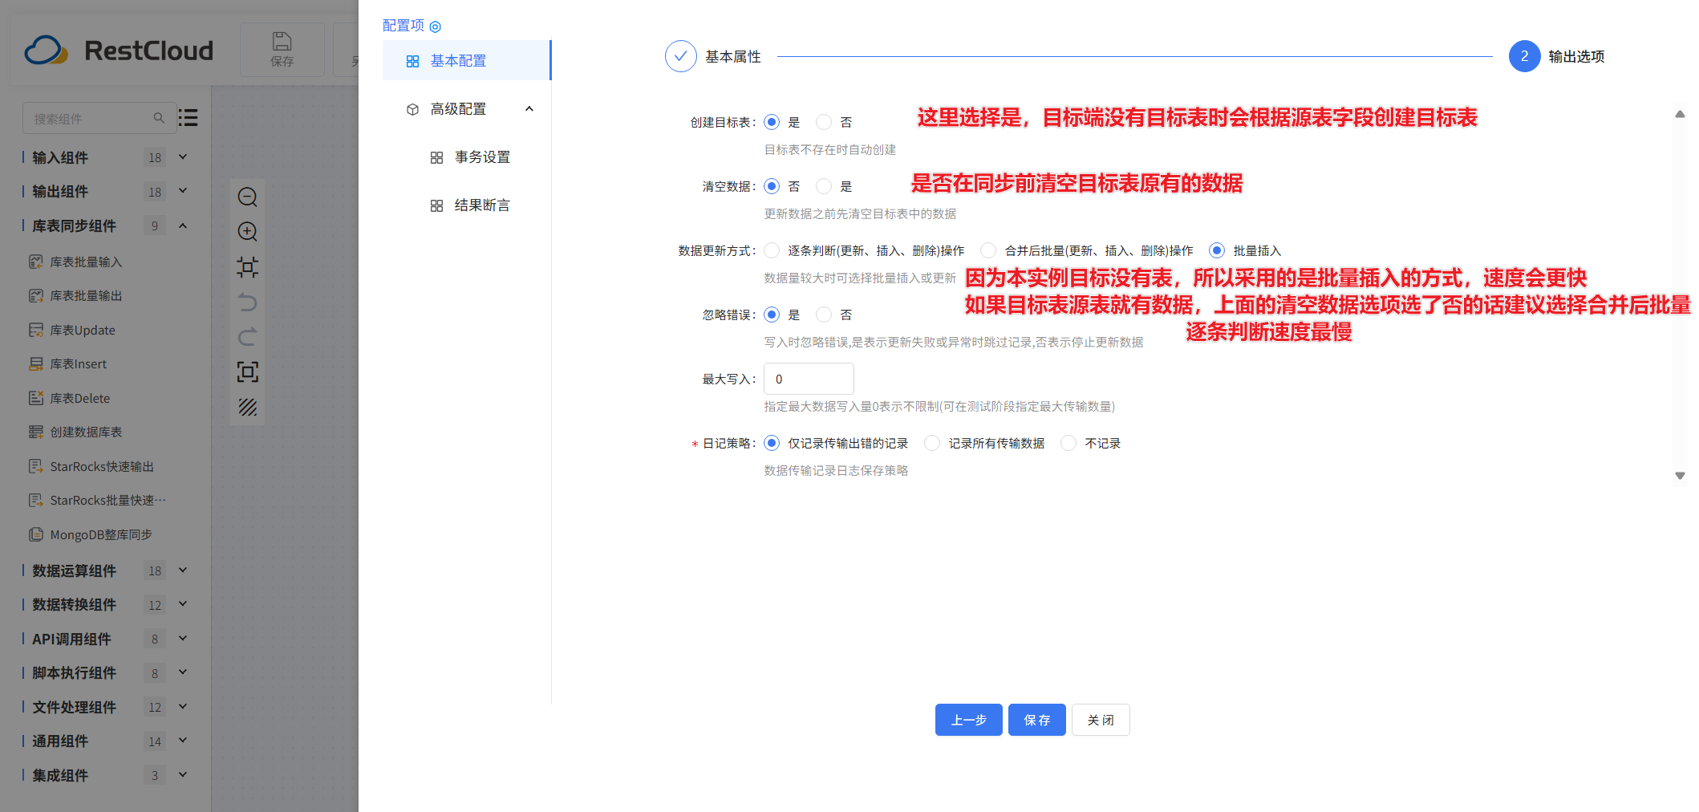The height and width of the screenshot is (812, 1699).
Task: Expand 通用组件 category
Action: coord(183,741)
